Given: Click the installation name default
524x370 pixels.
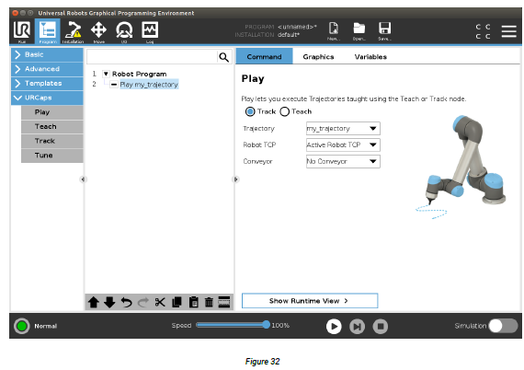Looking at the screenshot, I should pos(289,35).
